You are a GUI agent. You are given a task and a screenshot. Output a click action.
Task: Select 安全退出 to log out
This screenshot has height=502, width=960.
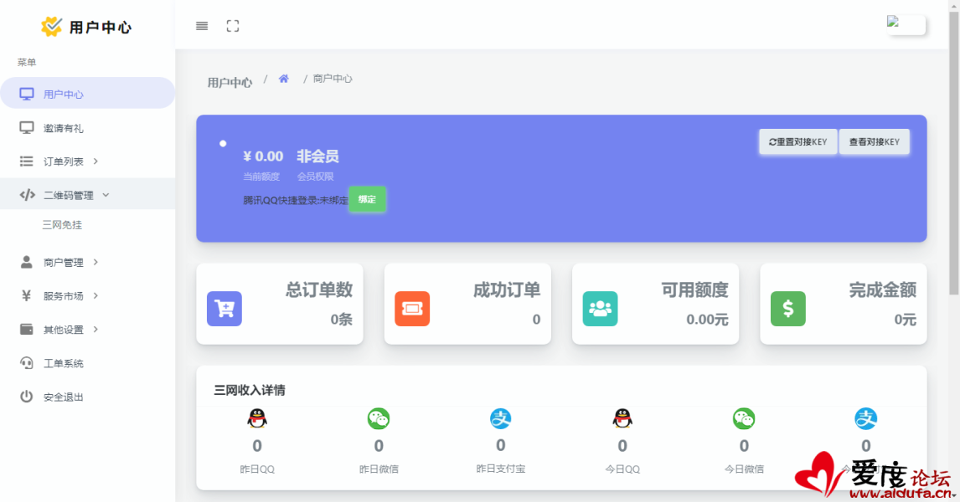88,397
